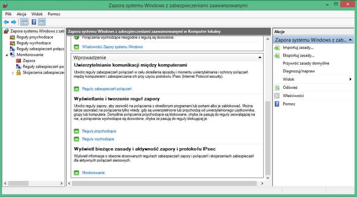Click the green arrow beside the Reguły przychodzące link
This screenshot has width=357, height=197.
click(x=76, y=131)
